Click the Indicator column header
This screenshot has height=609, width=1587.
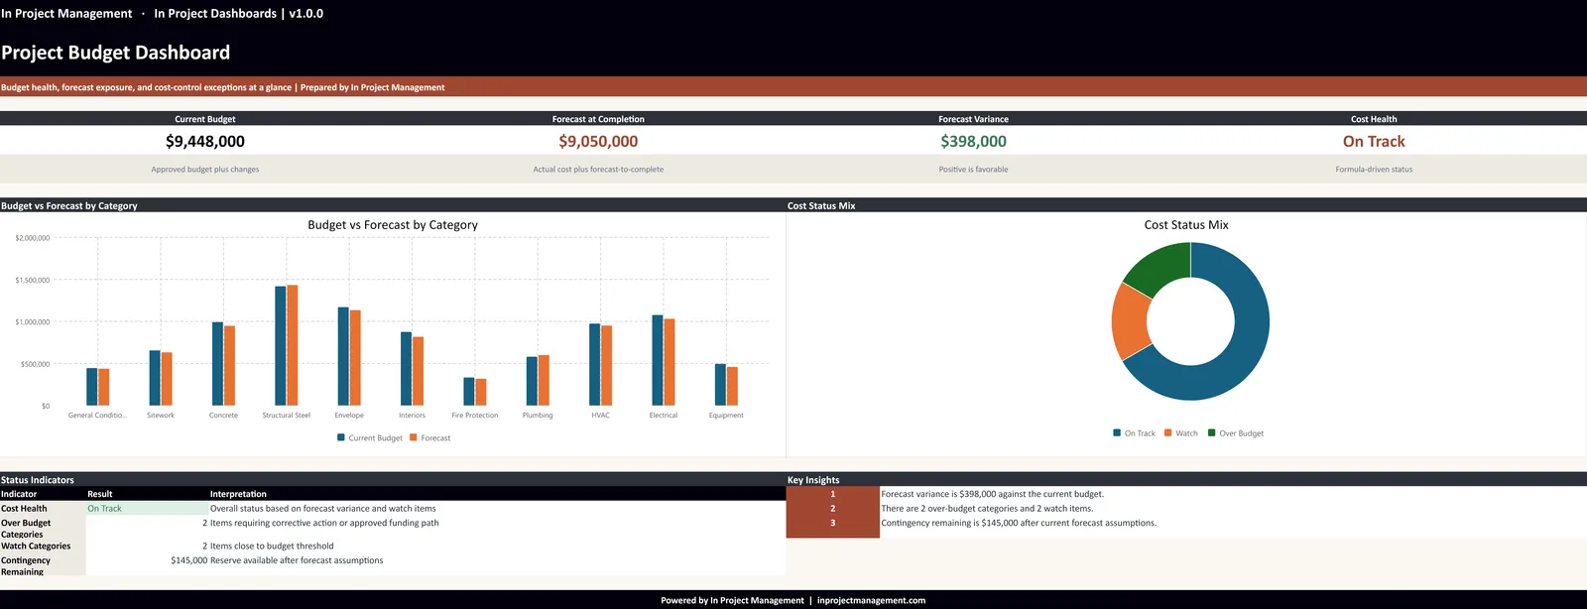19,494
